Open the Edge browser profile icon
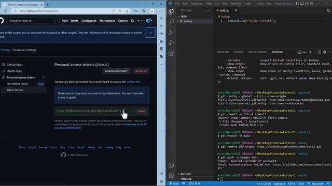The height and width of the screenshot is (186, 332). click(x=152, y=11)
